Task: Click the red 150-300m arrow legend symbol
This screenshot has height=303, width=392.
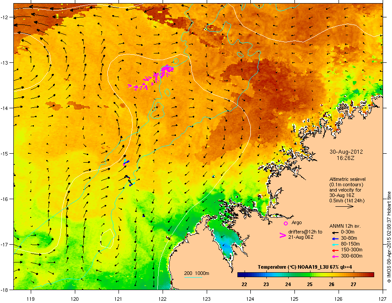Action: click(x=335, y=250)
